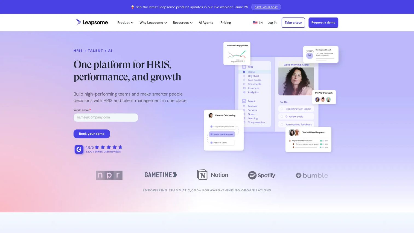Click the Talent section icon in mockup
This screenshot has height=233, width=414.
[244, 101]
